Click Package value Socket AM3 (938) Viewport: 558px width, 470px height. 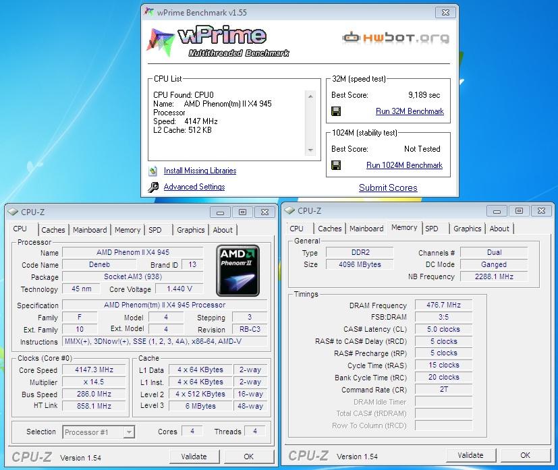pyautogui.click(x=133, y=276)
